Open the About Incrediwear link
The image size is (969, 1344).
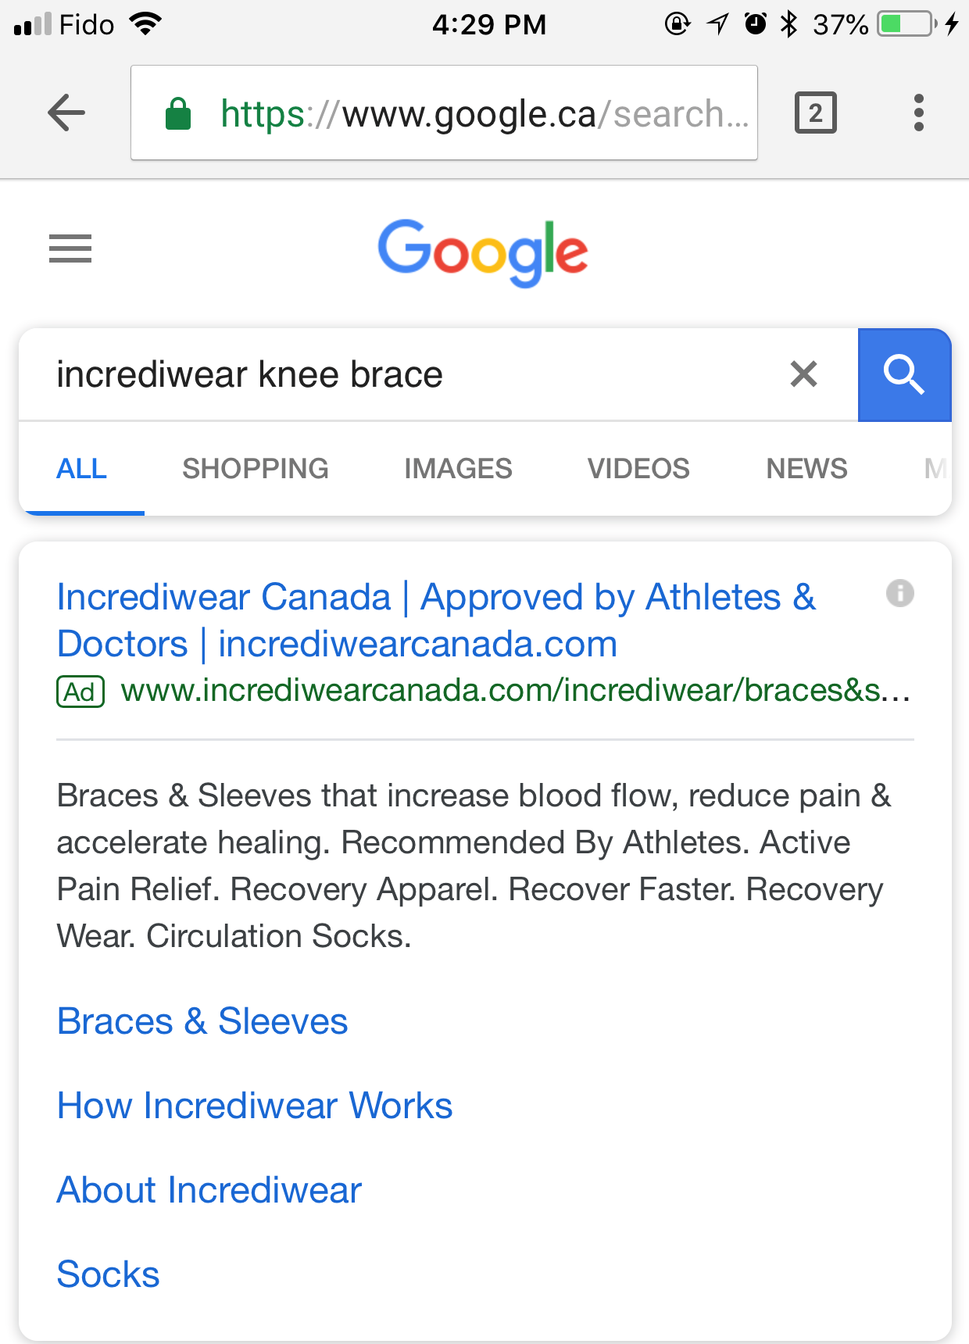[x=209, y=1190]
